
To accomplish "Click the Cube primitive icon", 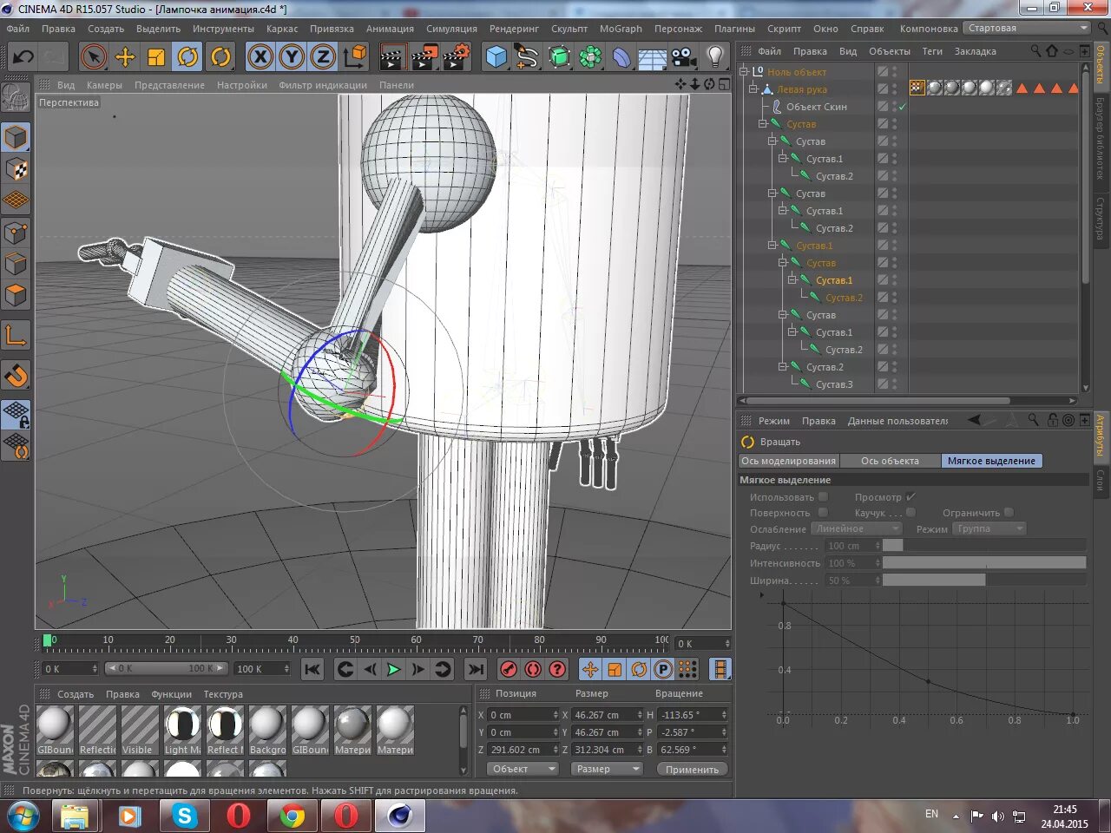I will point(496,56).
